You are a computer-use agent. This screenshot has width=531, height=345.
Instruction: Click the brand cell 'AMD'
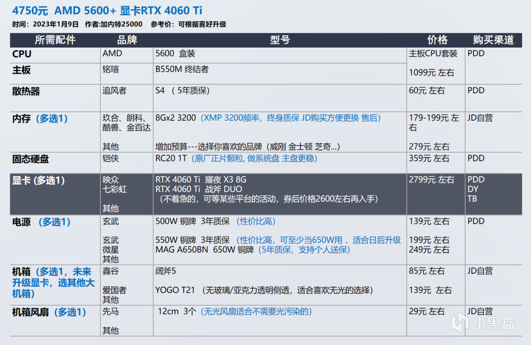tap(113, 53)
